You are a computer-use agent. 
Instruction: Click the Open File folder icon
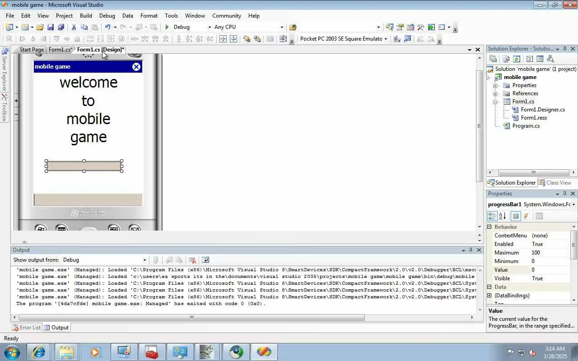pyautogui.click(x=40, y=27)
